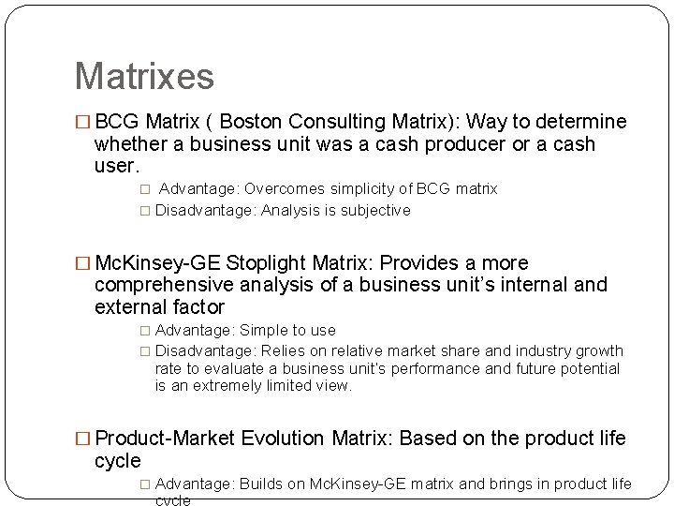Image resolution: width=674 pixels, height=506 pixels.
Task: Click bullet before "Disadvantage: Relies on relative"
Action: (x=145, y=351)
